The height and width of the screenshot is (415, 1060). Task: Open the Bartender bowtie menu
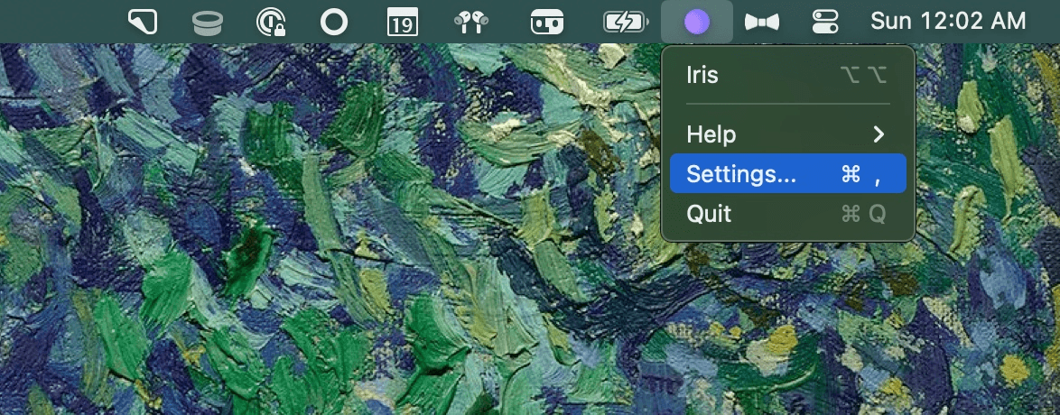762,23
